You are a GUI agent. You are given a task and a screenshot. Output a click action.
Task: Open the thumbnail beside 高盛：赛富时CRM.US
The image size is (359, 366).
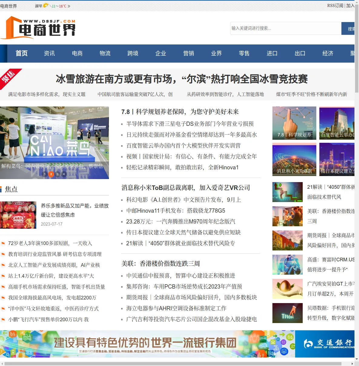288,265
